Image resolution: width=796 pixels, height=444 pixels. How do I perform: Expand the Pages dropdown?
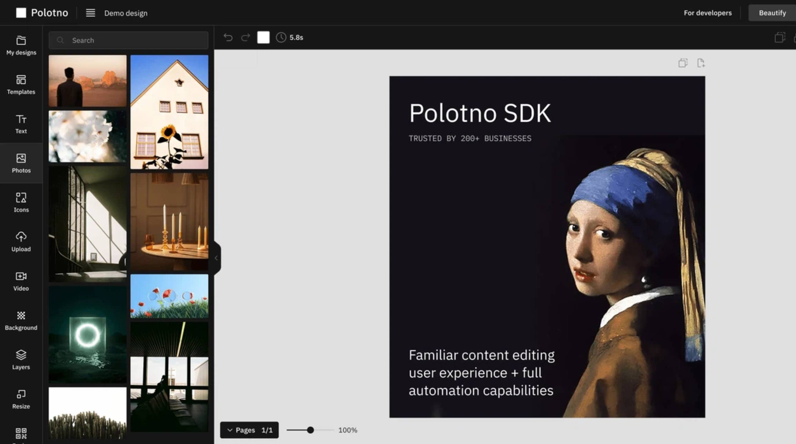click(x=249, y=430)
